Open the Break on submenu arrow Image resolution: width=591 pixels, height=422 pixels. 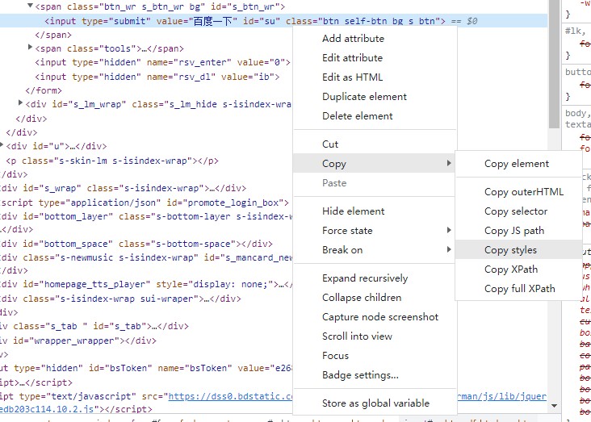(x=449, y=249)
